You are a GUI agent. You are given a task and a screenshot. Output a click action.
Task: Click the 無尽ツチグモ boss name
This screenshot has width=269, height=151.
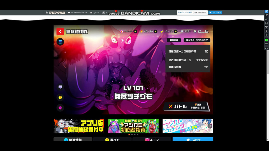coord(133,96)
